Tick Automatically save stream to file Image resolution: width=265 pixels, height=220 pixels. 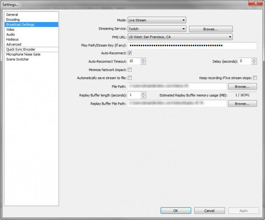[130, 78]
